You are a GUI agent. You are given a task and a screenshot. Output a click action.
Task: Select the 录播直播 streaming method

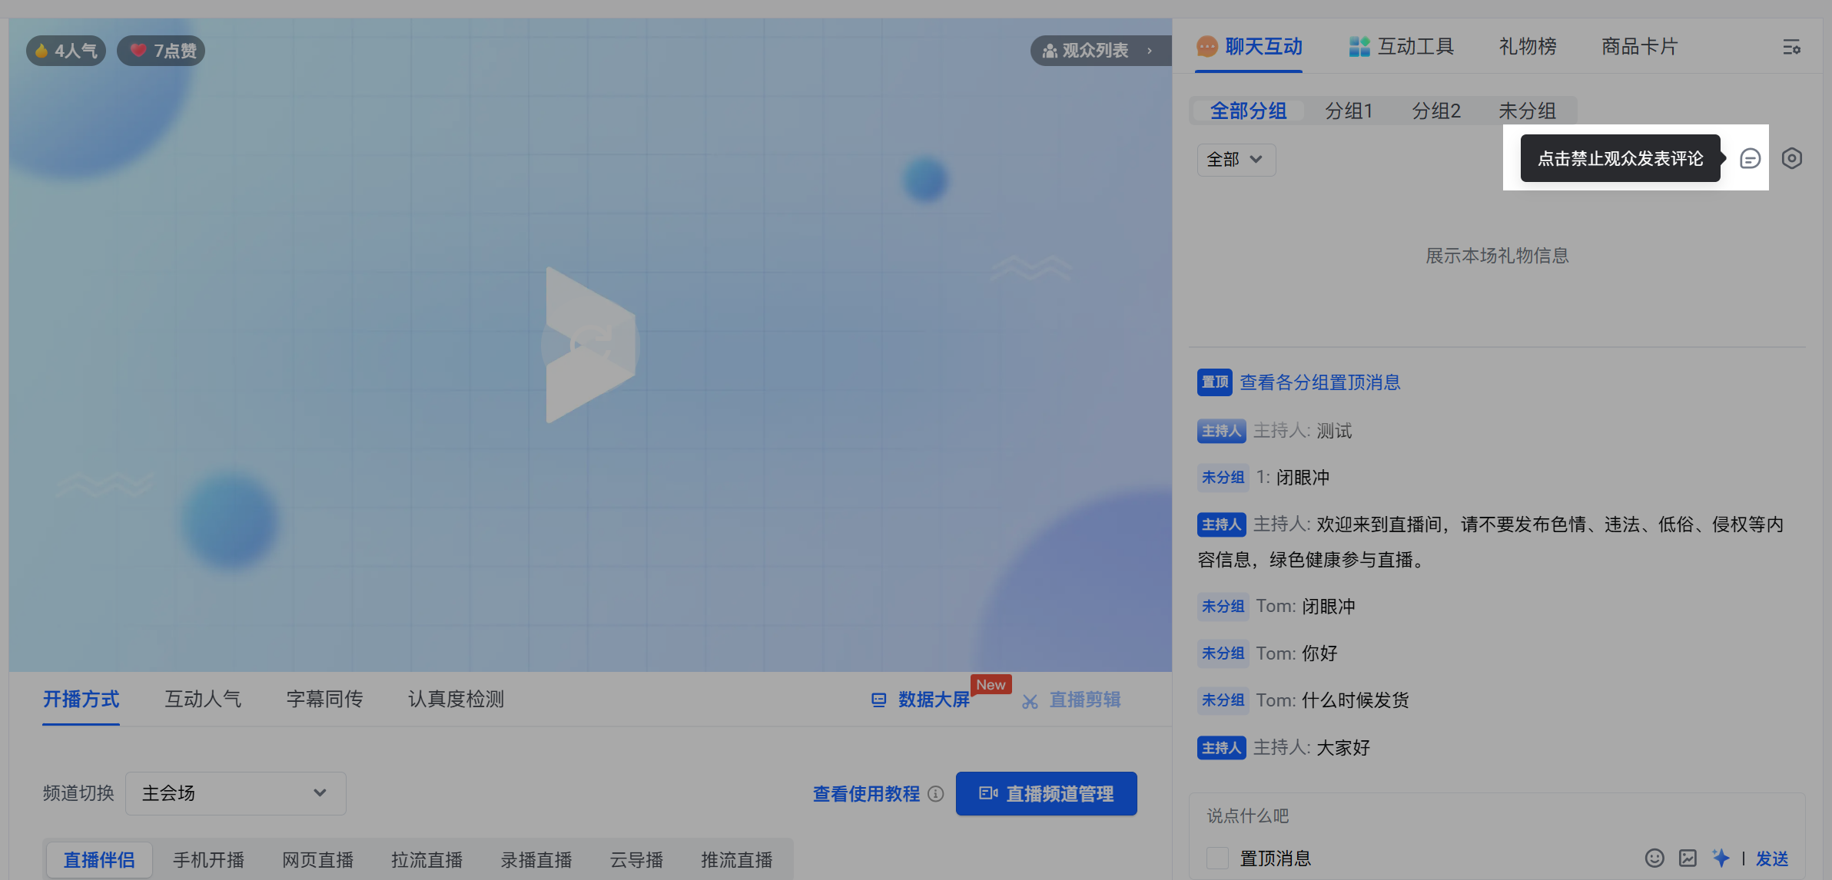(x=536, y=859)
